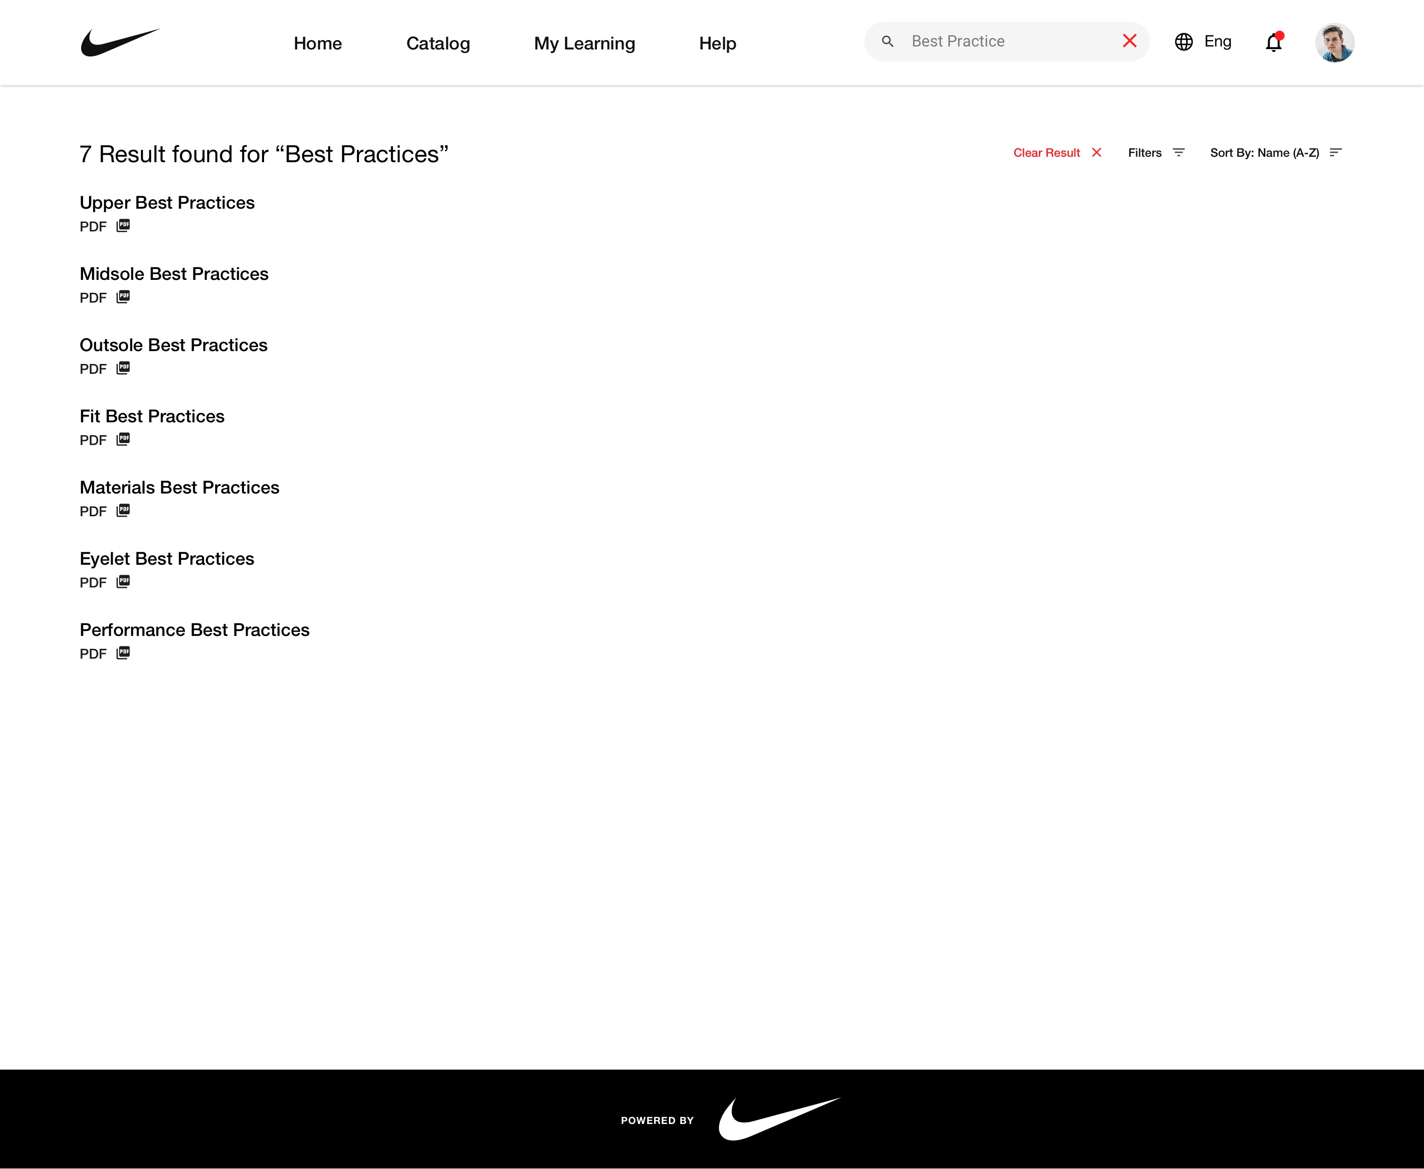Viewport: 1424px width, 1169px height.
Task: Open the user profile avatar
Action: pos(1335,43)
